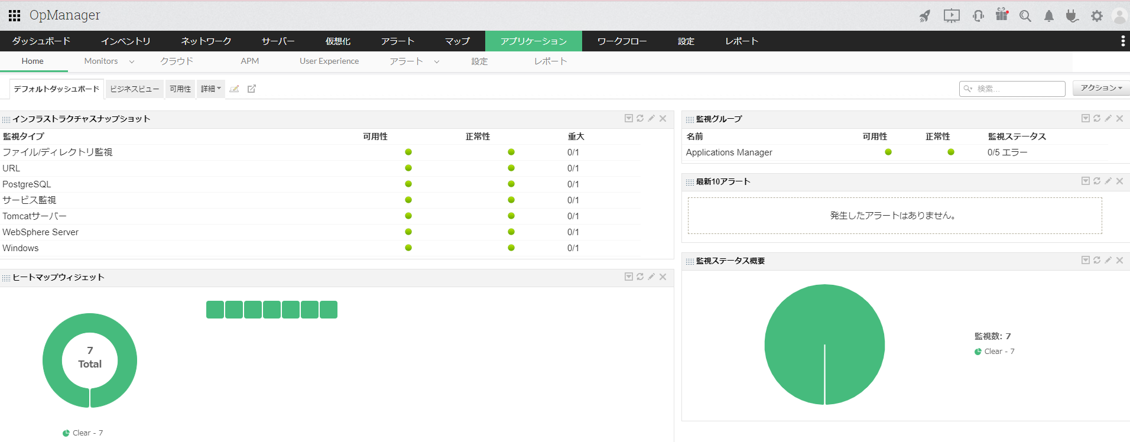Open the gift box what's-new icon
This screenshot has height=442, width=1130.
(1002, 15)
